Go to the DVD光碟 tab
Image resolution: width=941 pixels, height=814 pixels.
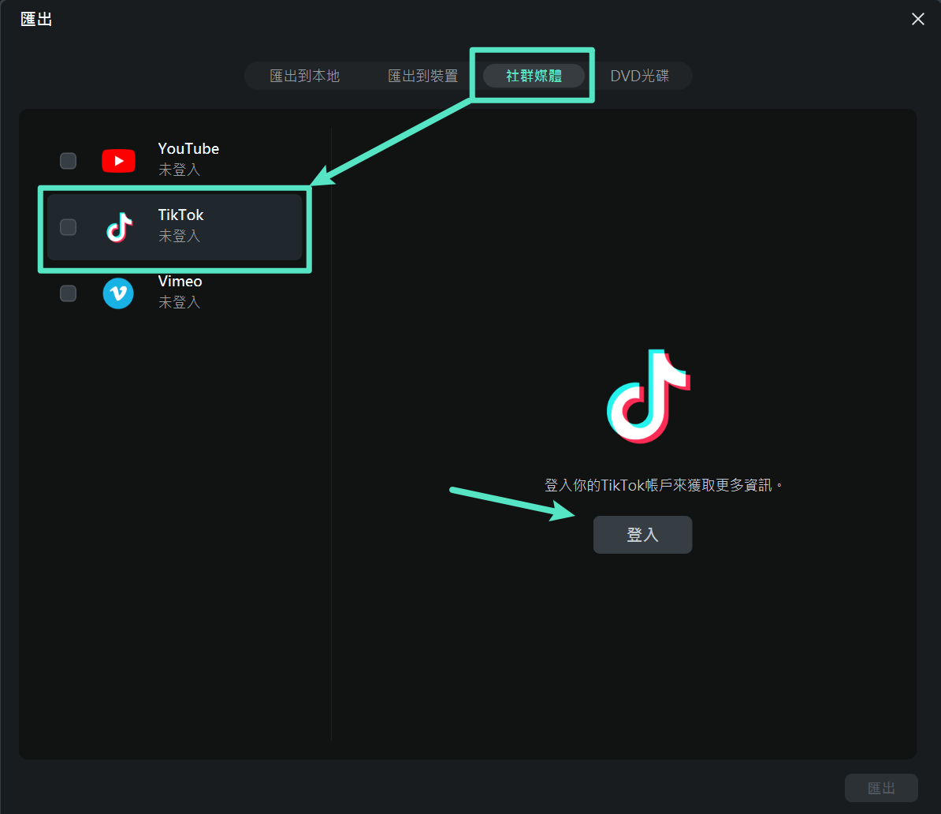[x=639, y=76]
